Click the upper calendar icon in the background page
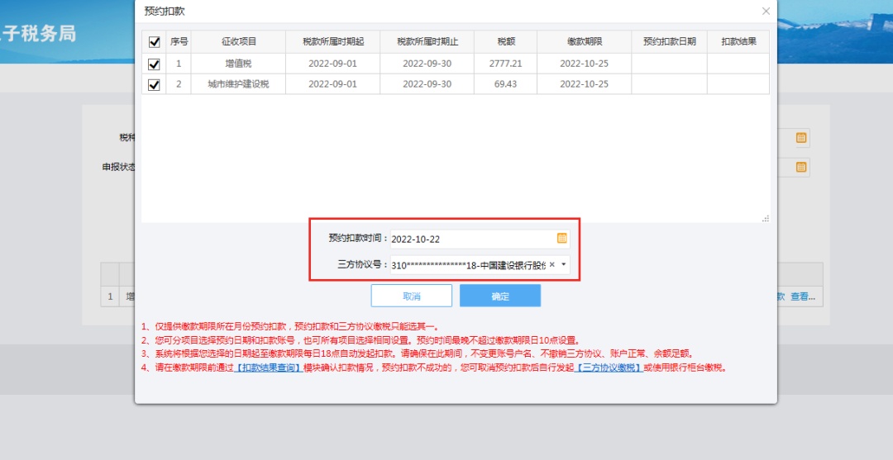This screenshot has height=460, width=893. pyautogui.click(x=800, y=138)
